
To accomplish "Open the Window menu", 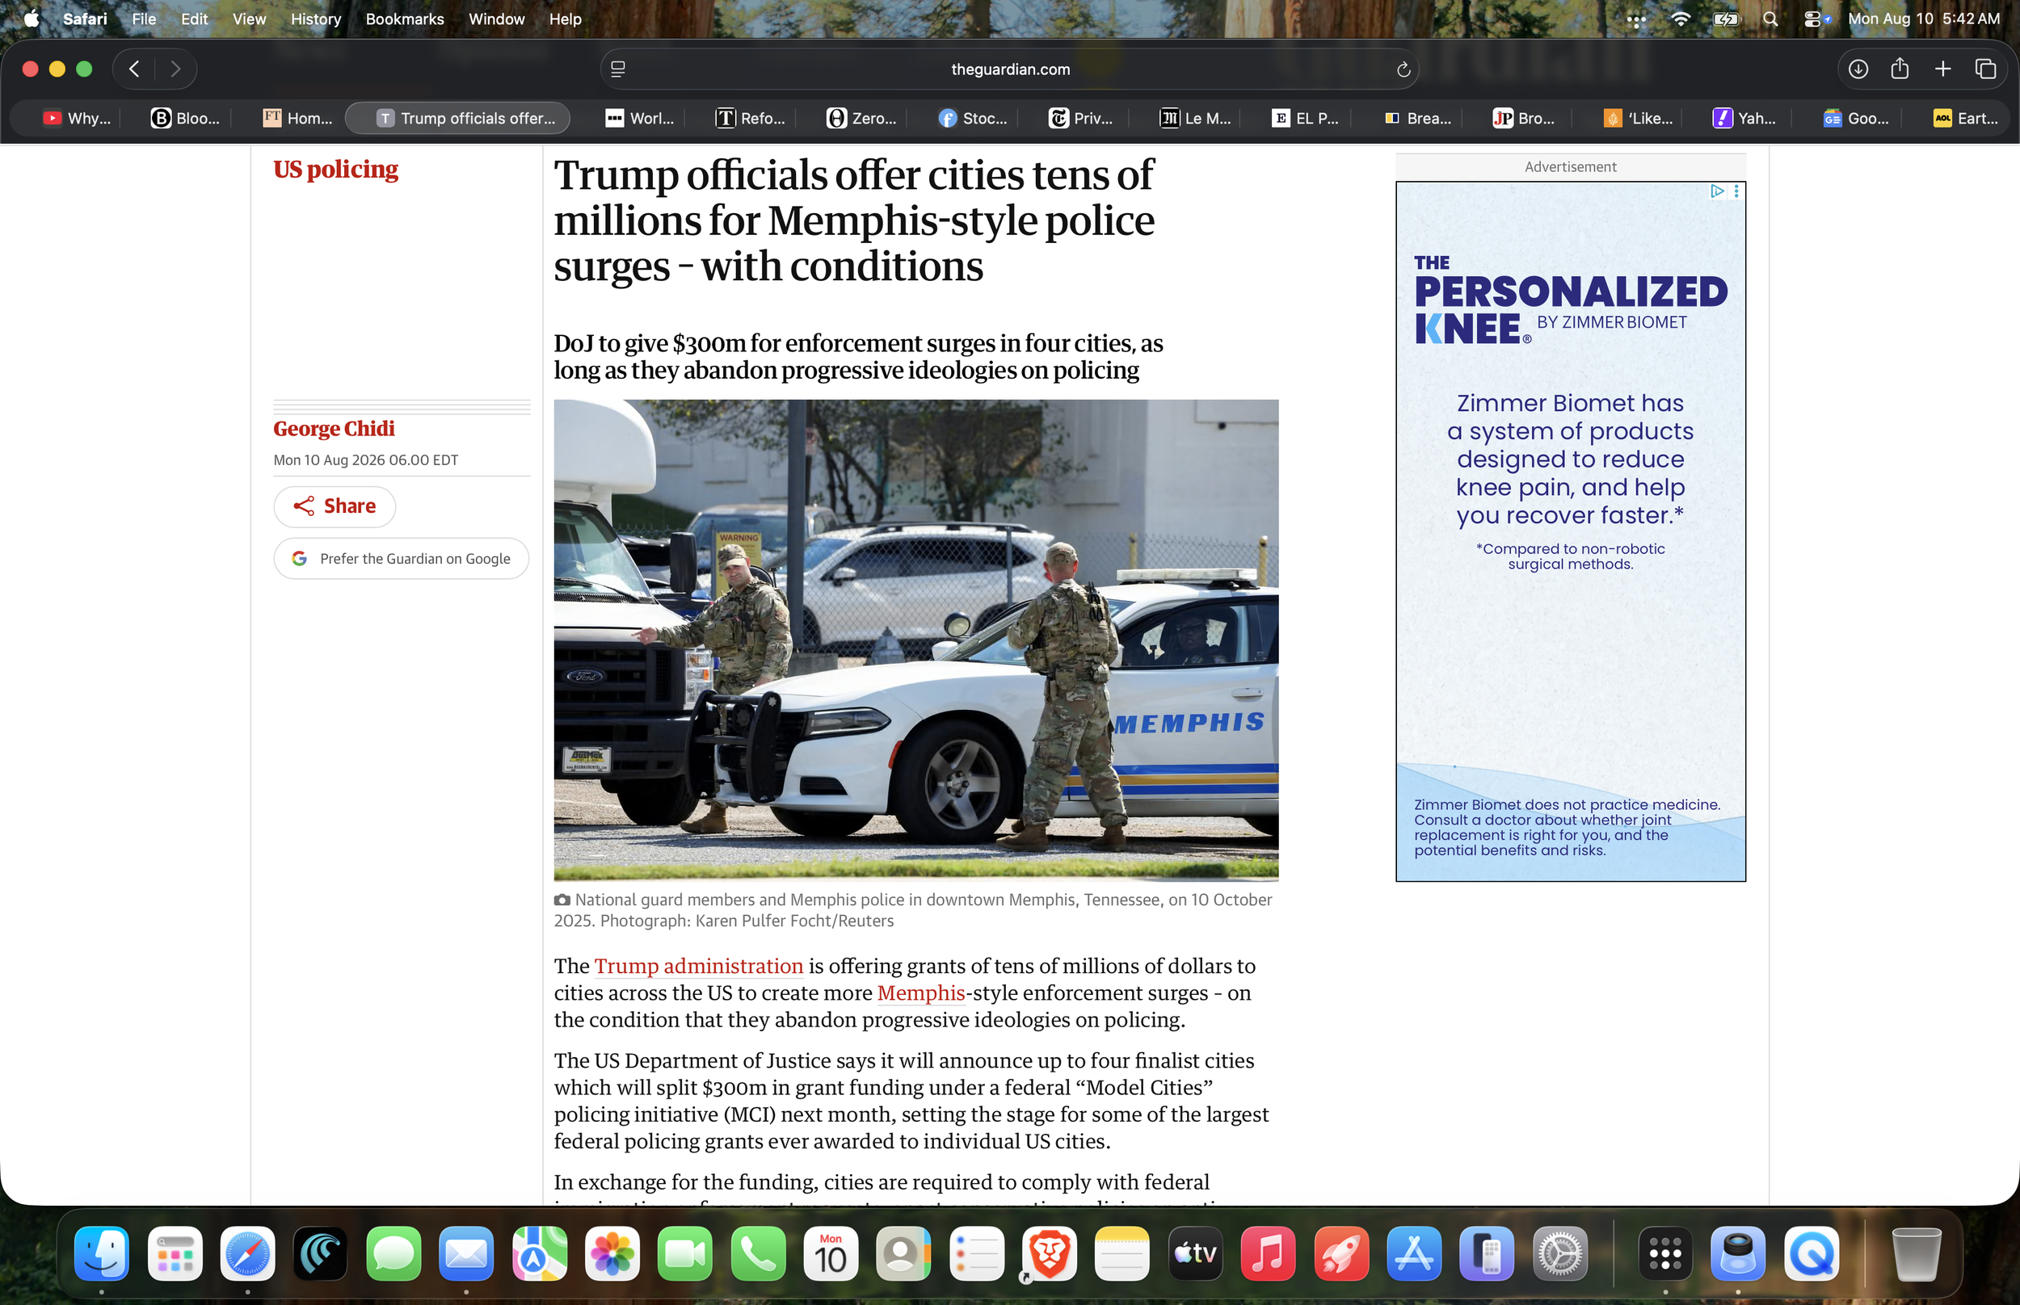I will 496,19.
